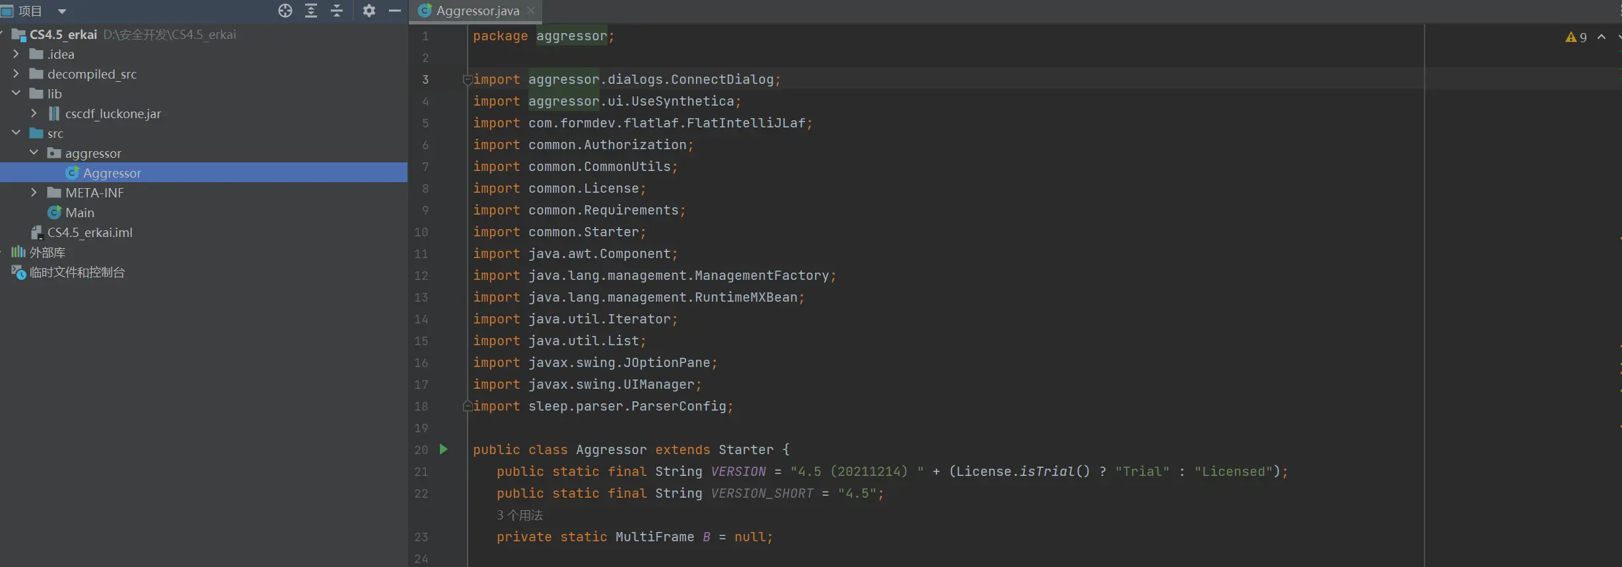
Task: Jump to previous highlighted error arrow
Action: click(1602, 38)
